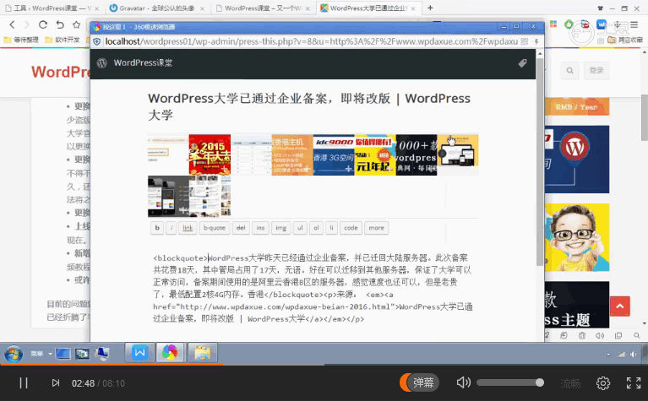The height and width of the screenshot is (401, 648).
Task: Click the del quicktag button
Action: point(241,228)
